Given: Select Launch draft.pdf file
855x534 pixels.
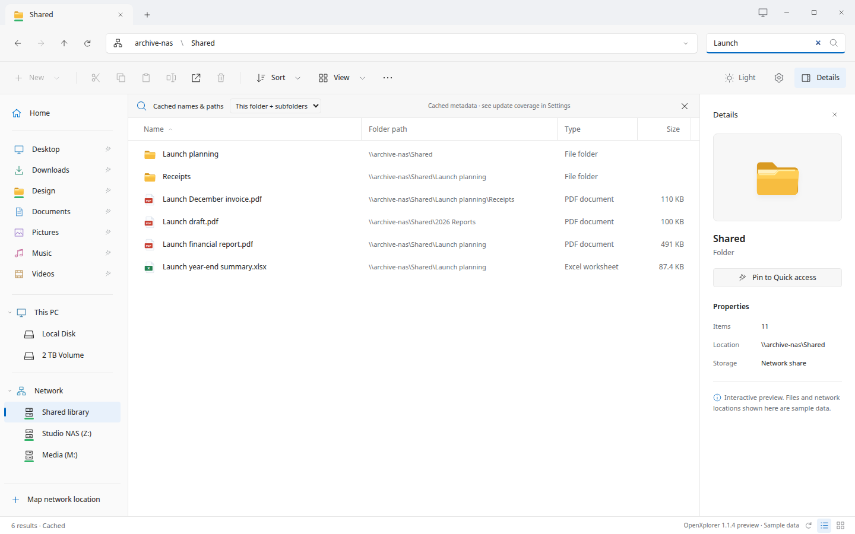Looking at the screenshot, I should pyautogui.click(x=414, y=222).
